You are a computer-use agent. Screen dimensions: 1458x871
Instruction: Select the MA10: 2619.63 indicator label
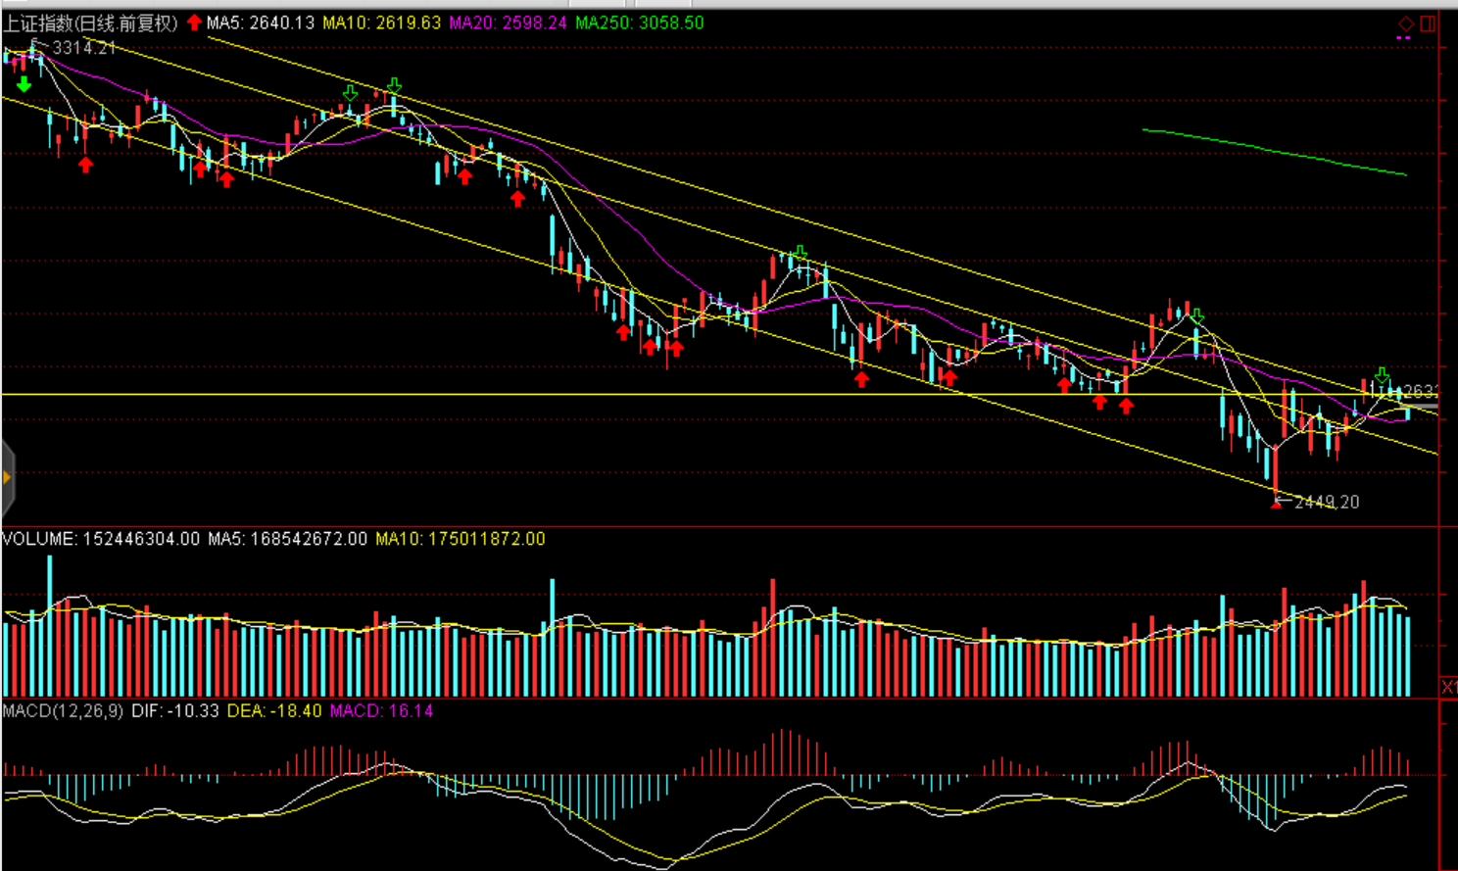click(x=381, y=23)
